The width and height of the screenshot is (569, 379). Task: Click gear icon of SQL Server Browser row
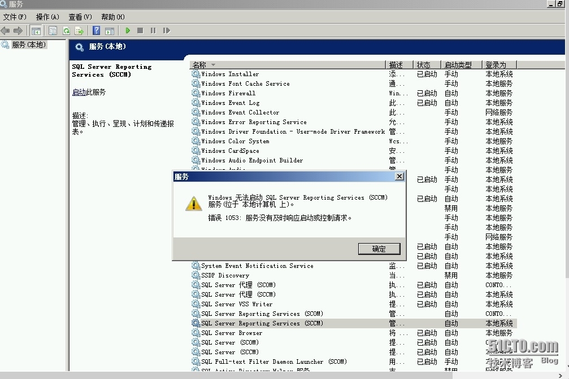[x=196, y=333]
